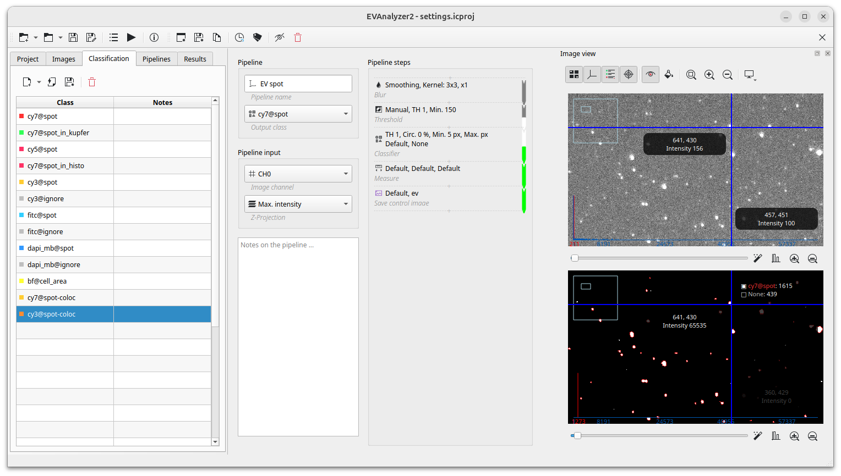Select the Classification tab
The height and width of the screenshot is (476, 841).
[109, 58]
